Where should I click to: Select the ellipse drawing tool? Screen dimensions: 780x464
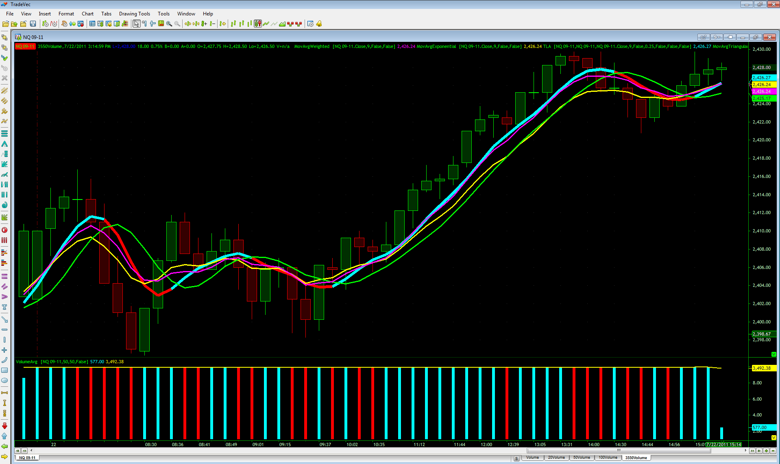pyautogui.click(x=4, y=381)
